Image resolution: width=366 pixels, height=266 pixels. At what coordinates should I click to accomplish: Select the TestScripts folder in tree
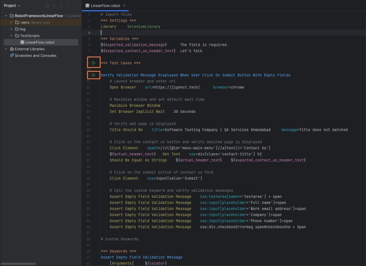tap(30, 36)
